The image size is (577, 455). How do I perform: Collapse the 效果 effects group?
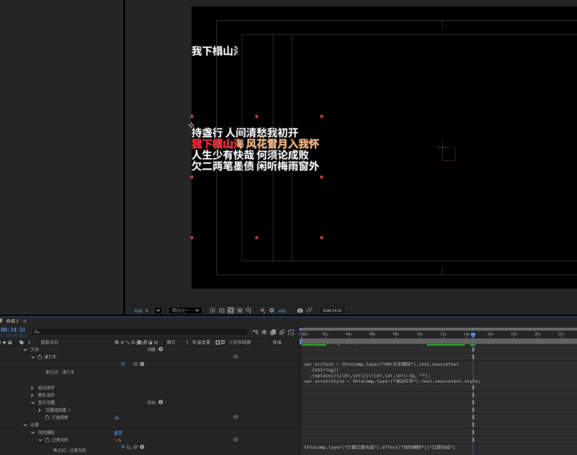pos(25,425)
